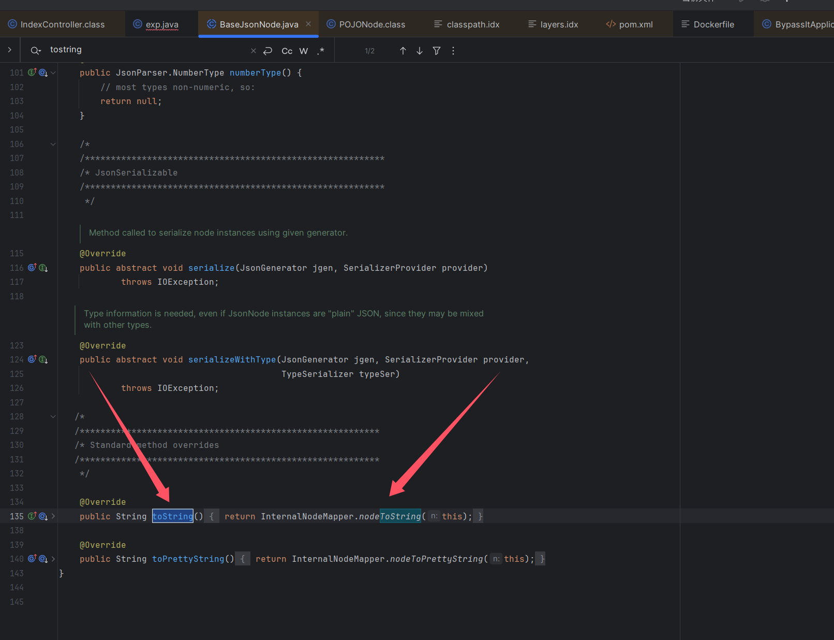This screenshot has width=834, height=640.
Task: Close the BaseJsonNode.java tab
Action: point(308,24)
